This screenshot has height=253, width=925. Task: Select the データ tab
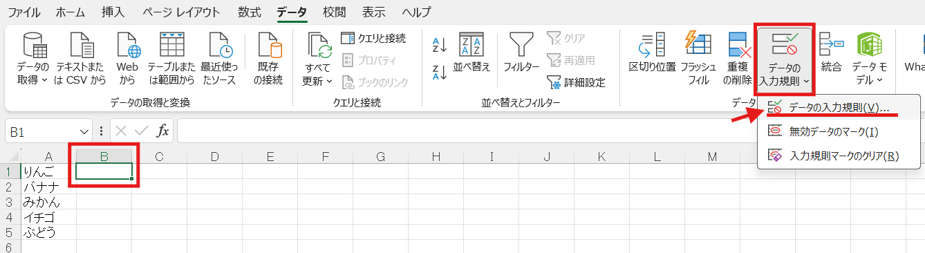(x=292, y=12)
